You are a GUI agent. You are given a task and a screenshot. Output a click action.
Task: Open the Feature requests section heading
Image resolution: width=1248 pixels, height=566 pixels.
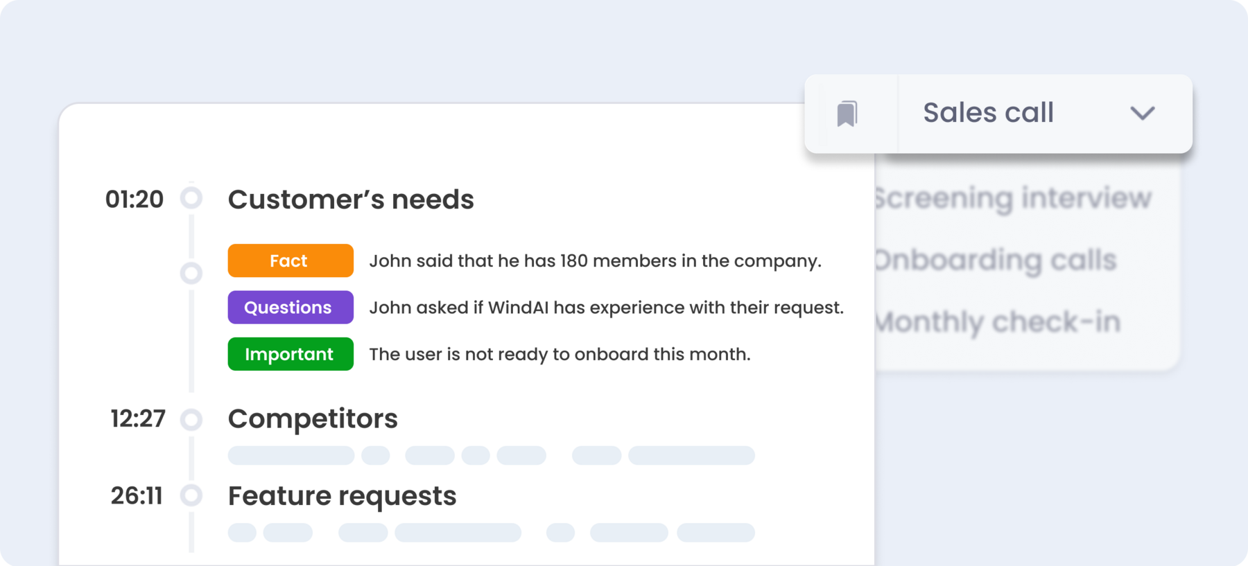tap(342, 496)
